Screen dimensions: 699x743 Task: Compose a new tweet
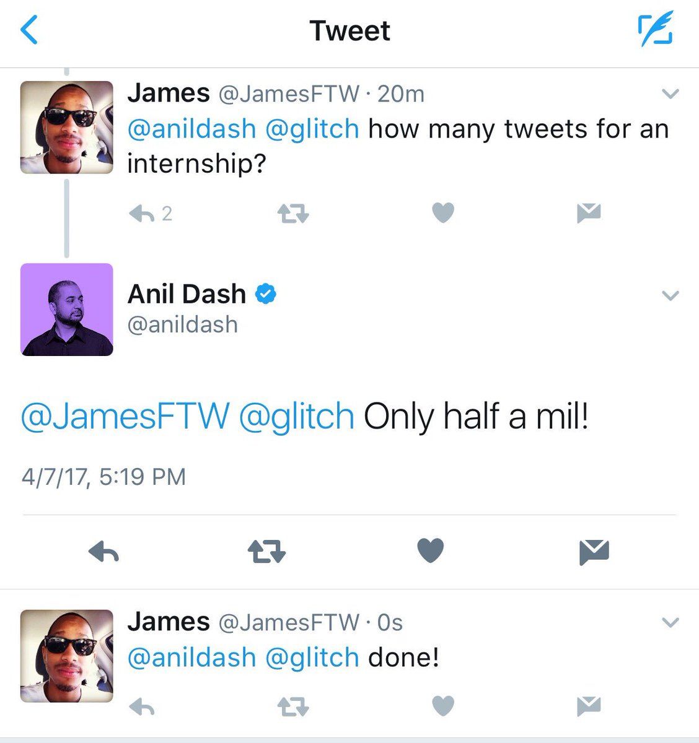(x=655, y=32)
